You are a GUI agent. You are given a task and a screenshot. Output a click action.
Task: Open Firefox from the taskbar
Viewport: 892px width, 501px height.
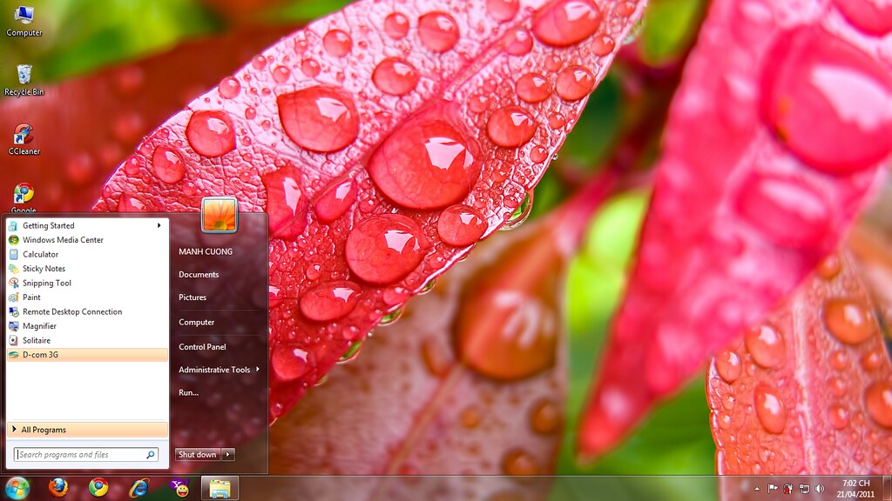point(58,488)
